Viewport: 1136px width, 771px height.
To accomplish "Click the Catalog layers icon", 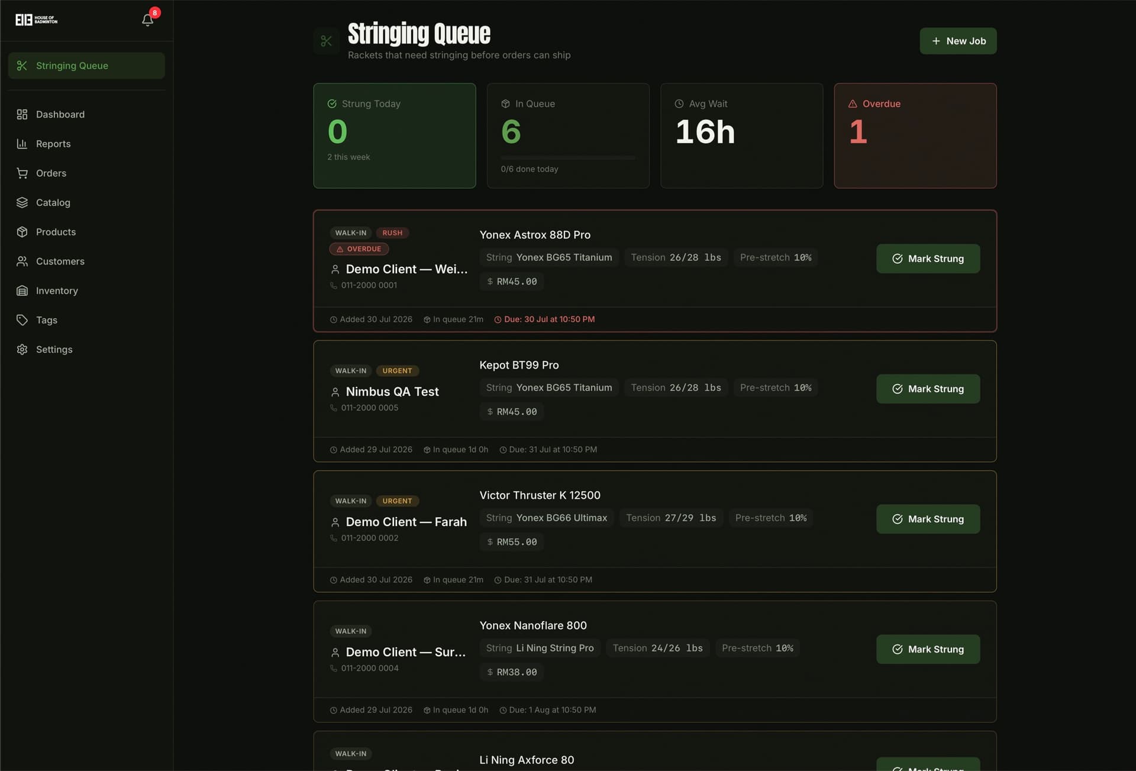I will 22,202.
